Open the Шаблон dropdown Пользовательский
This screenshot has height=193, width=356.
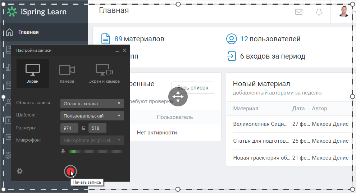point(92,116)
